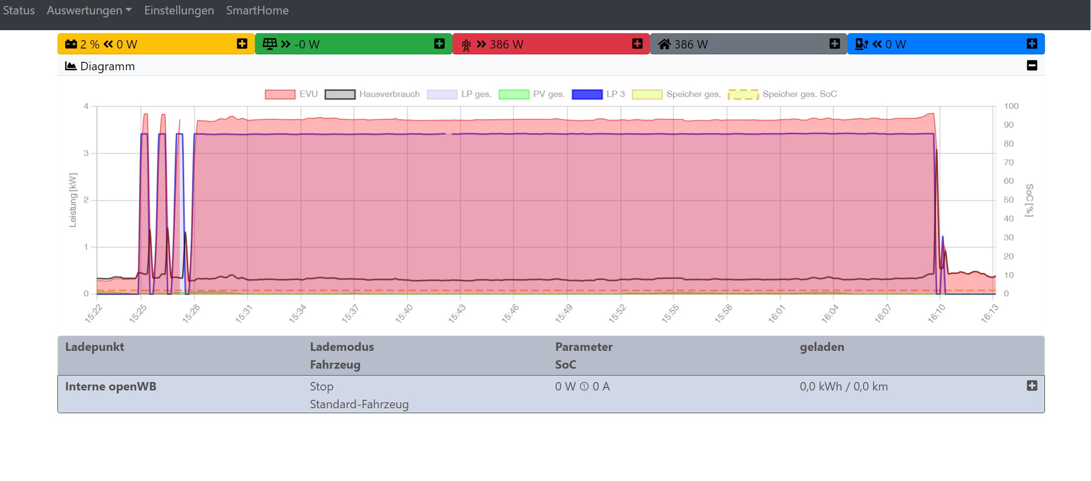Viewport: 1091px width, 481px height.
Task: Click the solar panel icon in green bar
Action: point(269,44)
